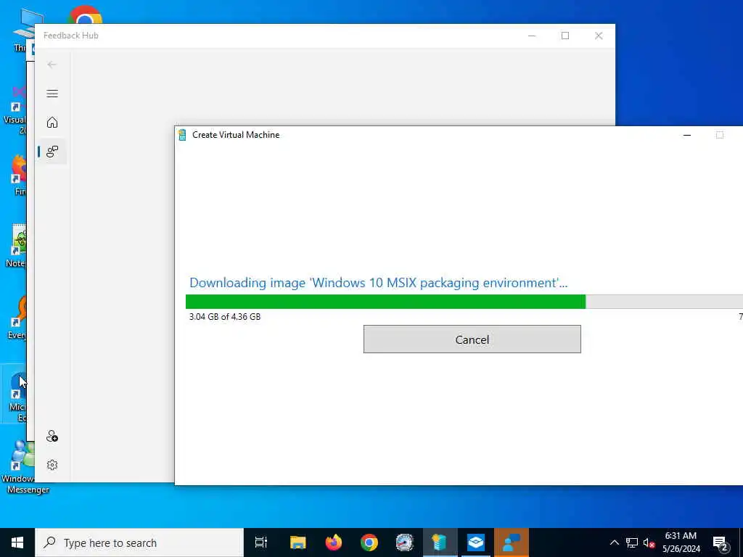Minimize the Create Virtual Machine window

coord(687,135)
